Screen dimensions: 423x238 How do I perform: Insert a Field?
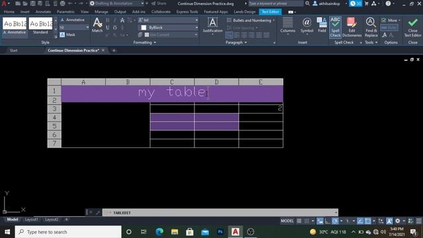pos(322,25)
